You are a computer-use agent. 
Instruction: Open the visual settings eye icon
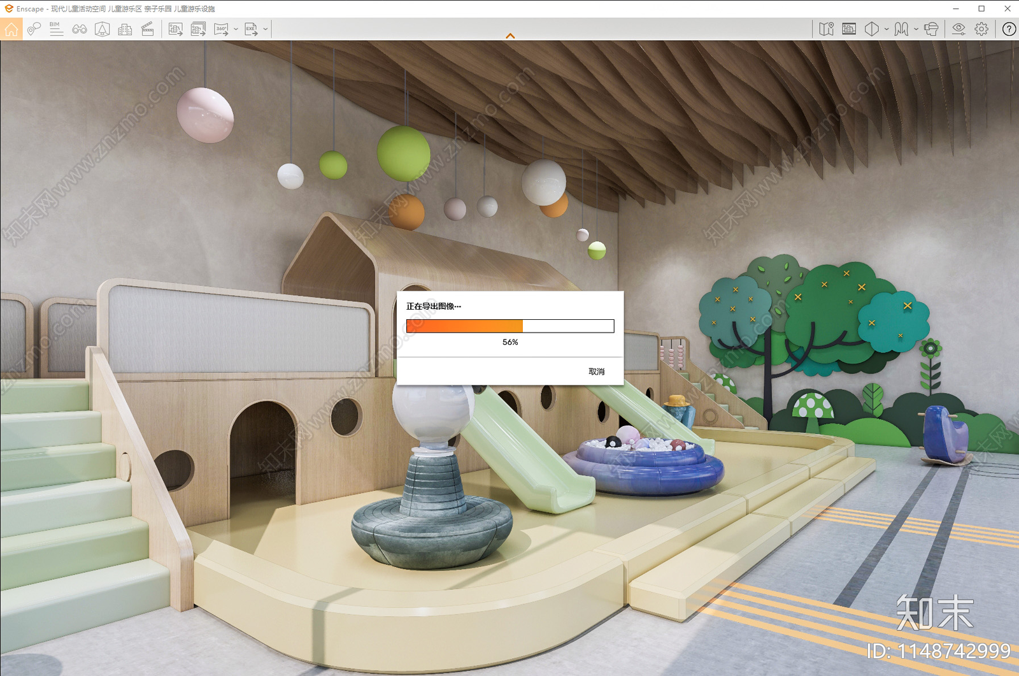[958, 29]
